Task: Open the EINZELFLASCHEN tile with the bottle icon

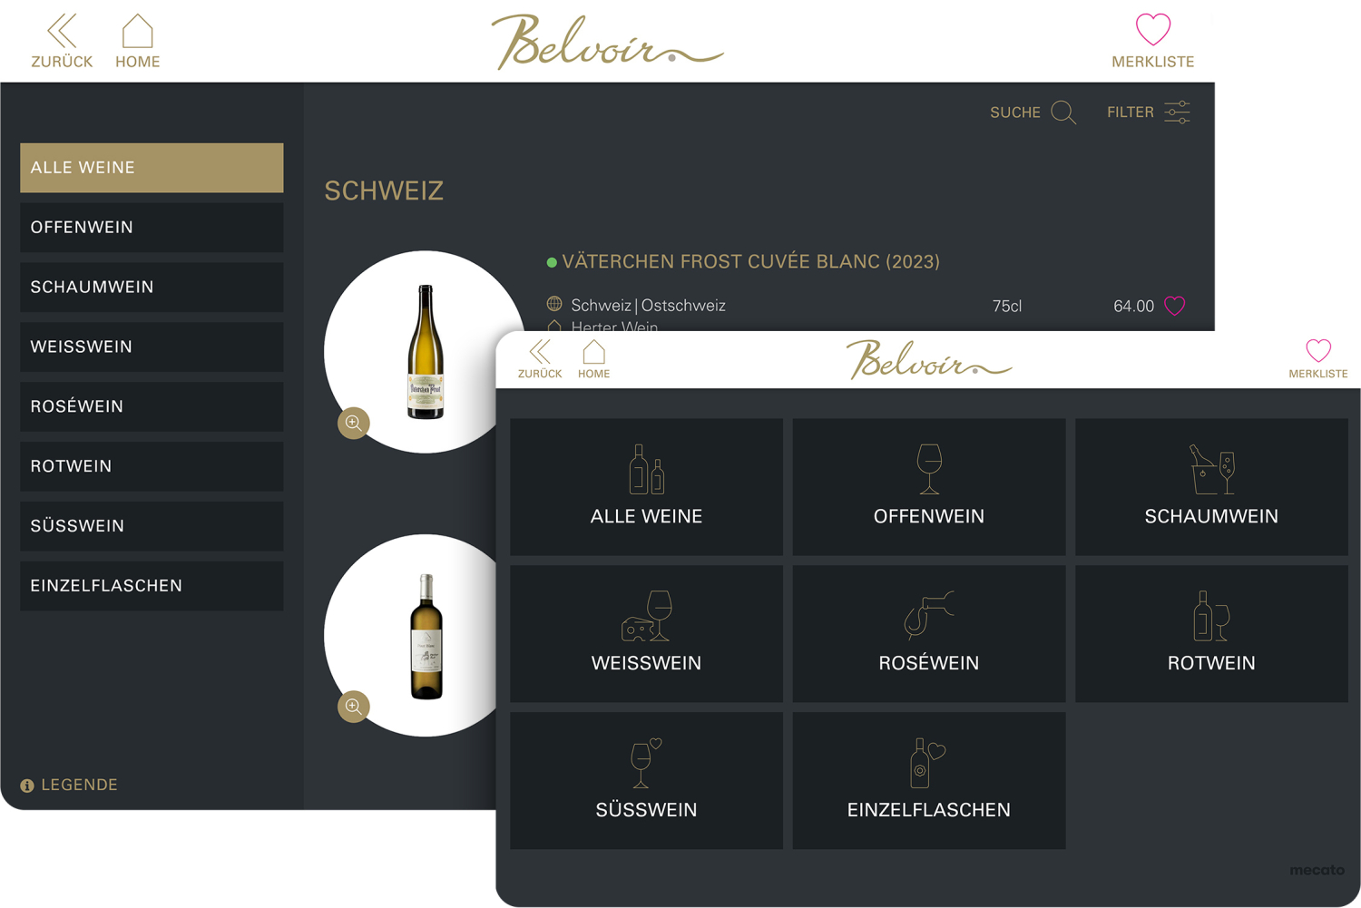Action: pyautogui.click(x=929, y=781)
